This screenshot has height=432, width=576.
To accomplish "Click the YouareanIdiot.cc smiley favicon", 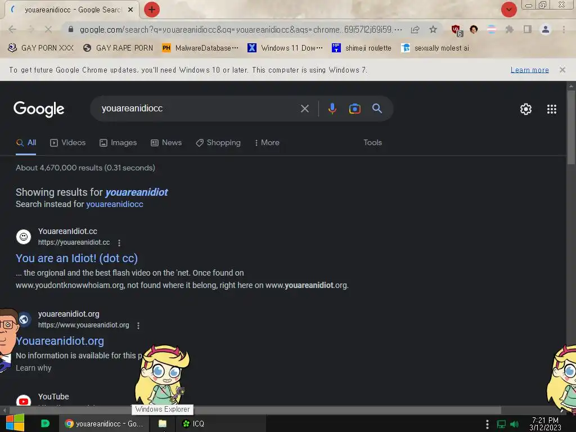I will [x=24, y=237].
